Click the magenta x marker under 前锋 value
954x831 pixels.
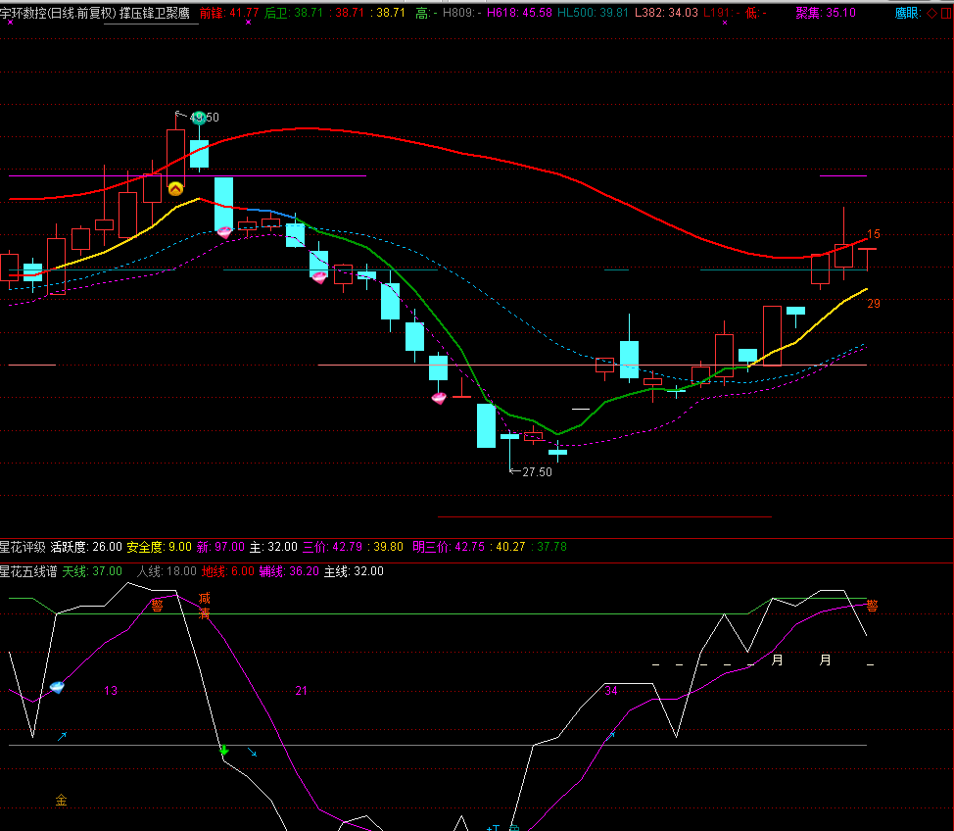tap(248, 23)
